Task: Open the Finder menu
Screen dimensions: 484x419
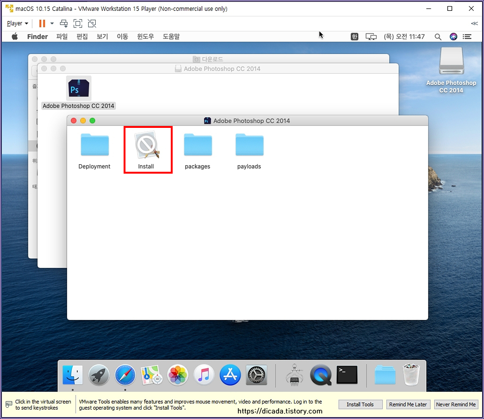Action: pos(37,36)
